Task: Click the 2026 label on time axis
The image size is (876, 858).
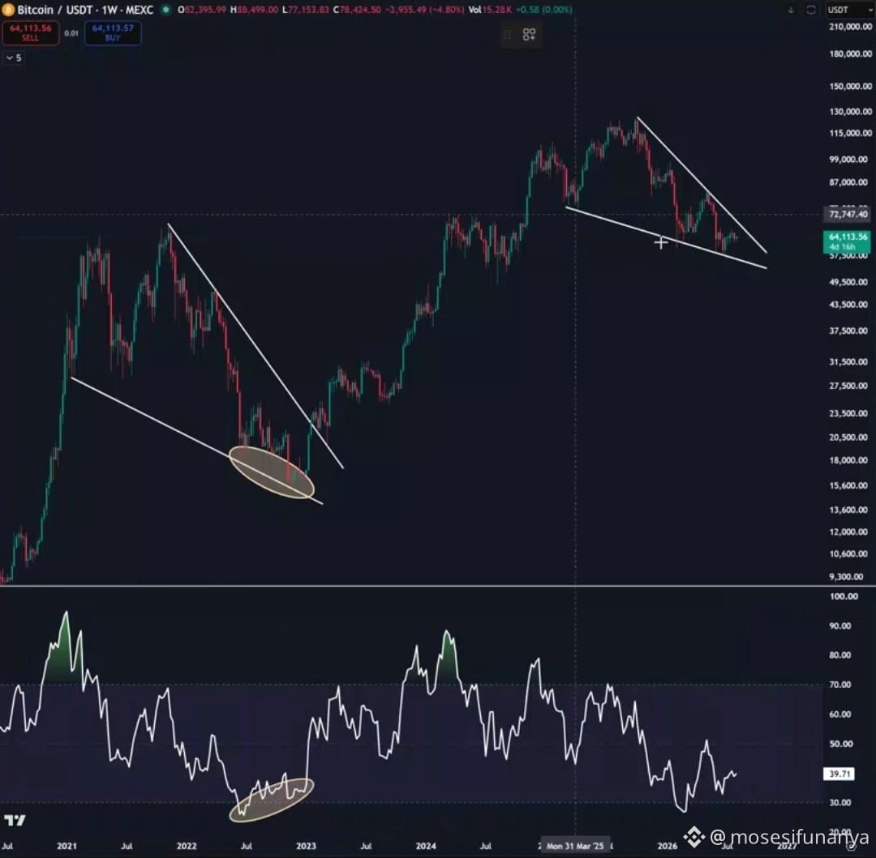Action: pyautogui.click(x=667, y=846)
